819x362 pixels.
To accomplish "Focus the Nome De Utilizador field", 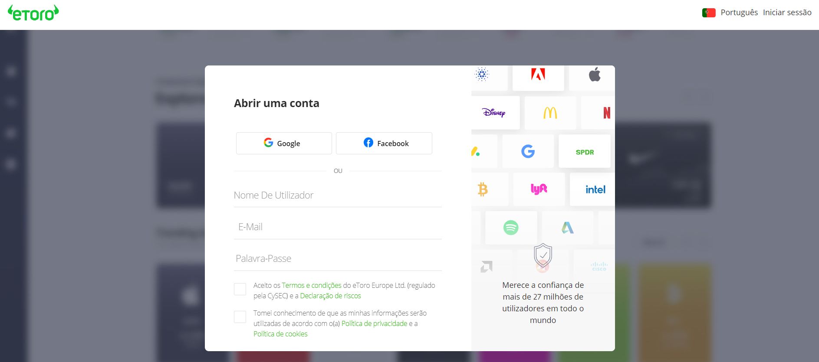I will 338,196.
